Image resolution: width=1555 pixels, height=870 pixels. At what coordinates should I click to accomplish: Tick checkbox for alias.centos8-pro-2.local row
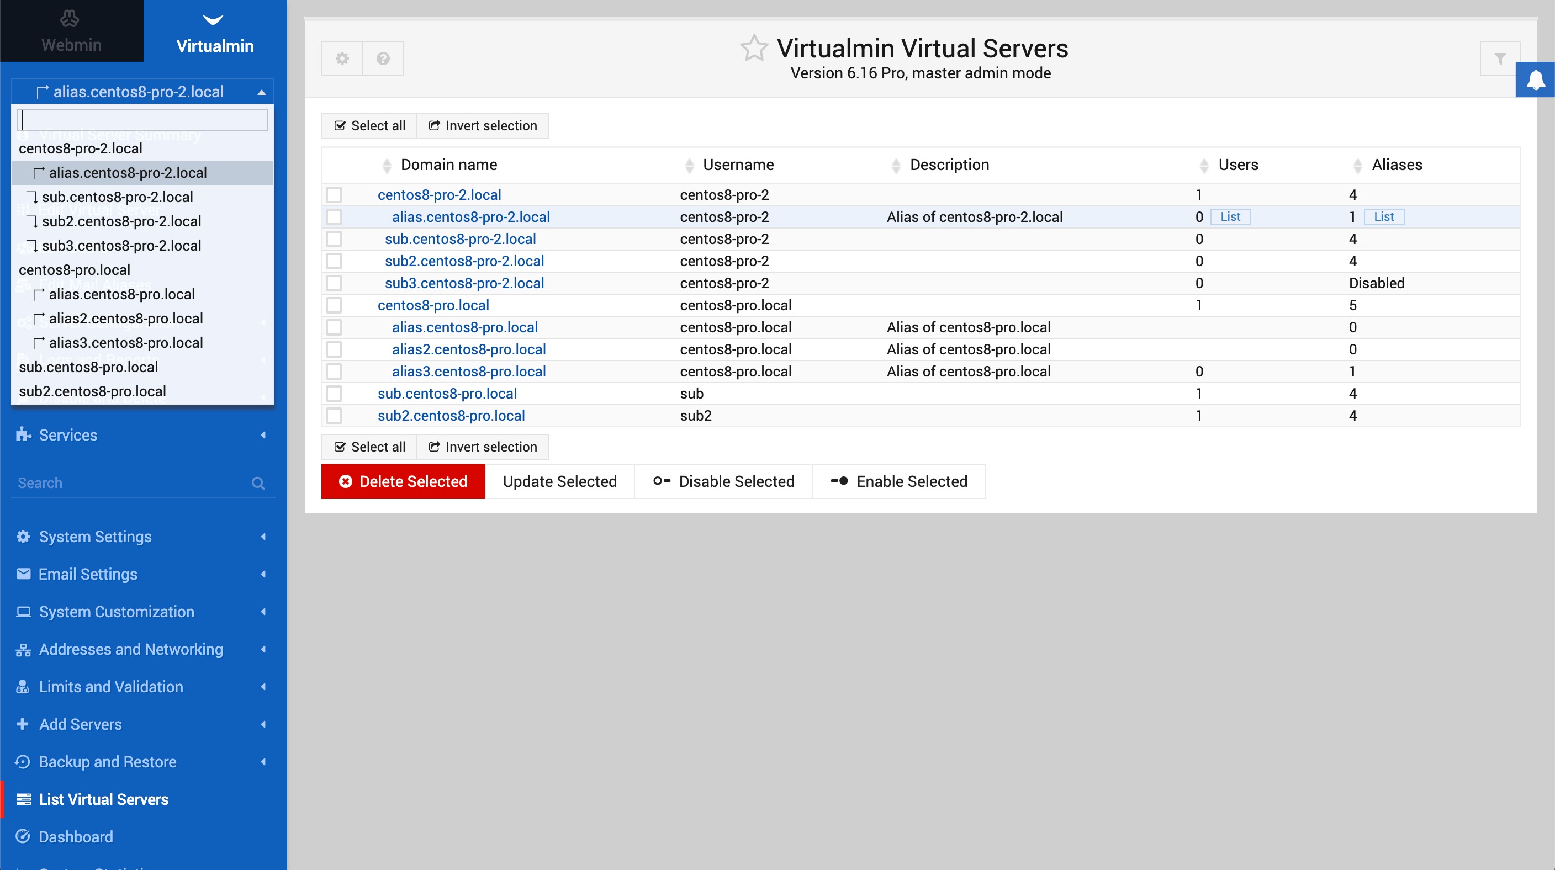coord(335,217)
